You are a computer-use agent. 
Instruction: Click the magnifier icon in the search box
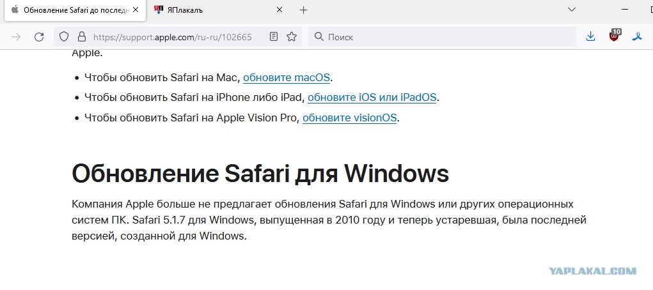(319, 36)
